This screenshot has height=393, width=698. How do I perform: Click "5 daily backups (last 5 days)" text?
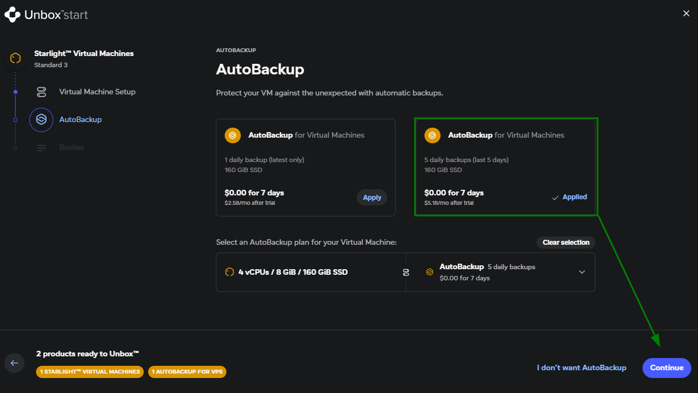pos(467,160)
